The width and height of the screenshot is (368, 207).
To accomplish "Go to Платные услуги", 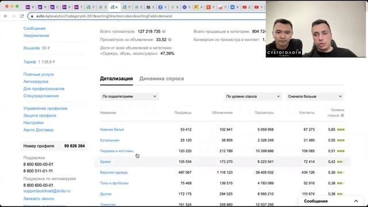I will coord(39,74).
